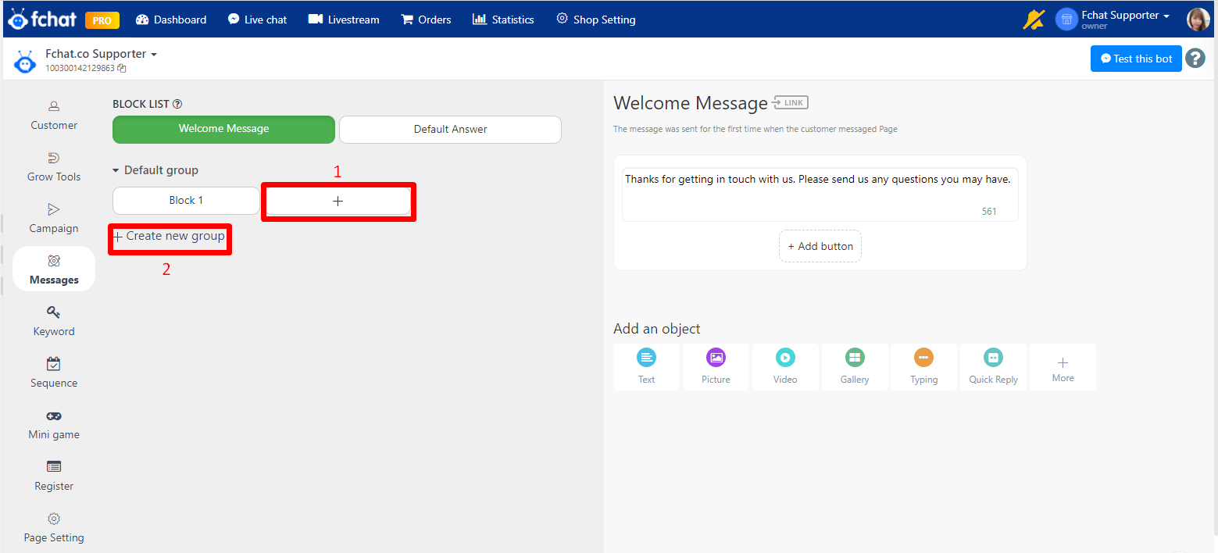Select the Default Answer block
The width and height of the screenshot is (1218, 553).
pyautogui.click(x=450, y=130)
